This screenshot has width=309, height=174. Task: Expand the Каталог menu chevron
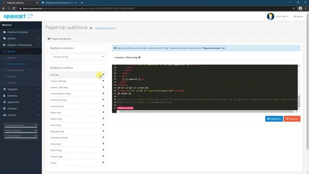[x=39, y=39]
